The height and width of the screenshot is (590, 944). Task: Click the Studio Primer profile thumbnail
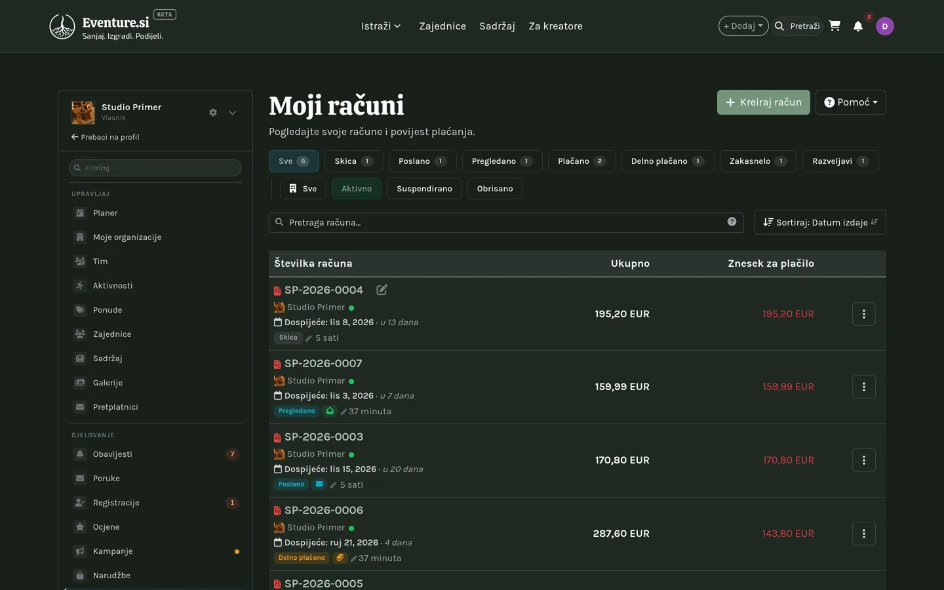pyautogui.click(x=83, y=113)
